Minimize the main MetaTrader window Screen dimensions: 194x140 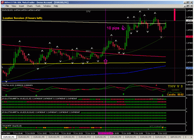(185, 2)
